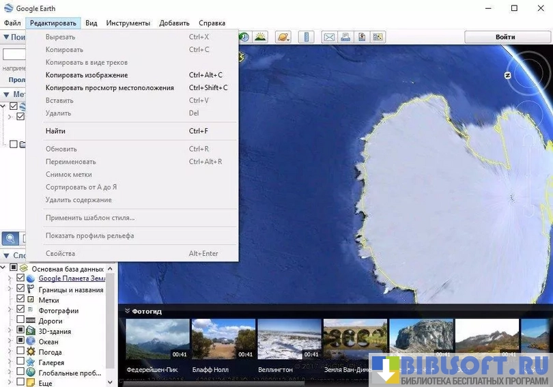Click the email envelope icon
Image resolution: width=553 pixels, height=387 pixels.
click(x=329, y=37)
